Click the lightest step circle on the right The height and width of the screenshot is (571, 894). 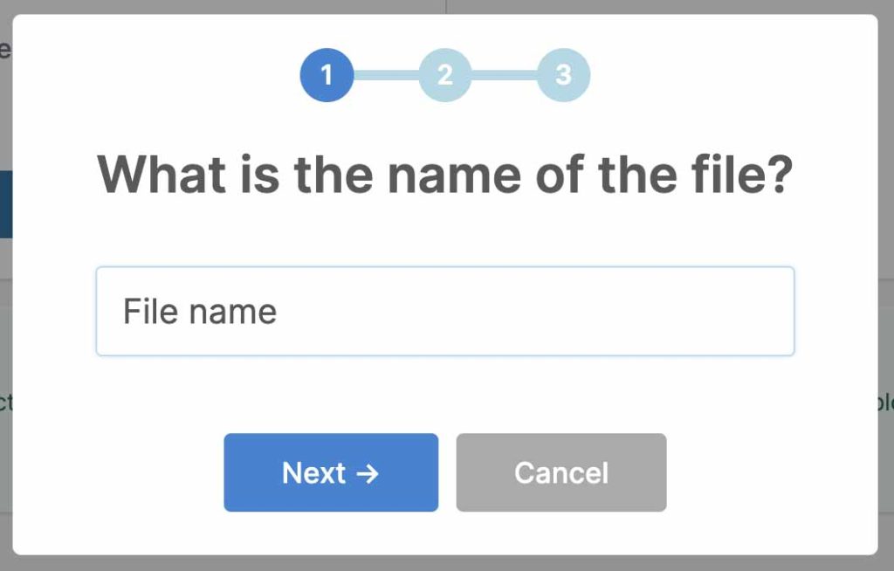563,75
